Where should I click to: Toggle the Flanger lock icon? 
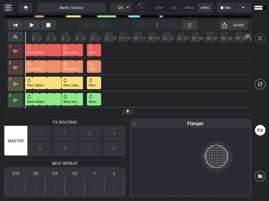pos(134,124)
